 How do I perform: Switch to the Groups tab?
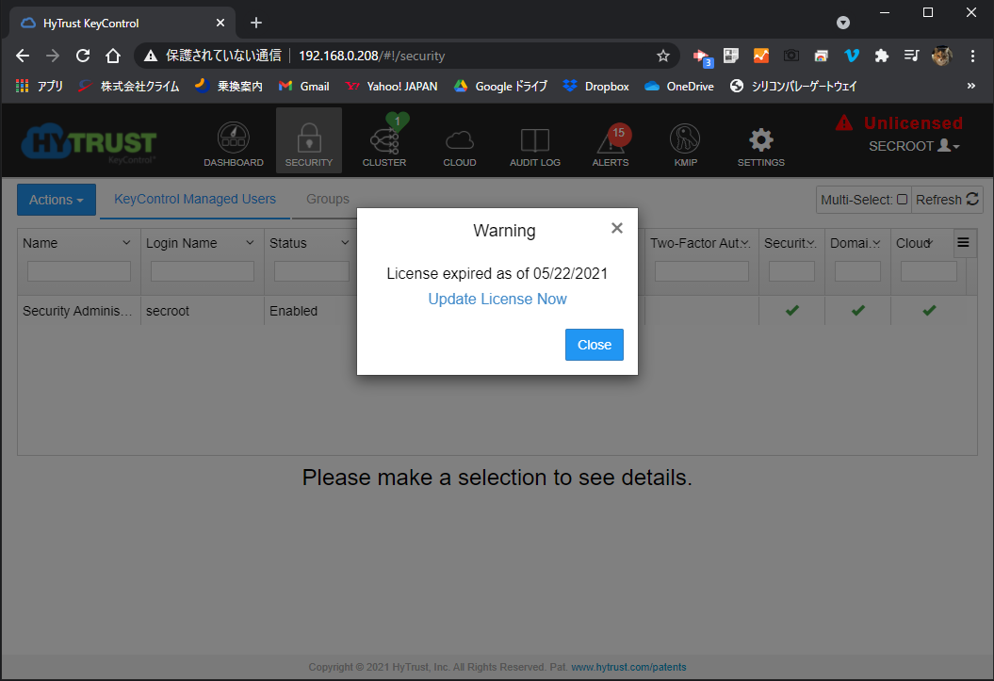pyautogui.click(x=328, y=199)
